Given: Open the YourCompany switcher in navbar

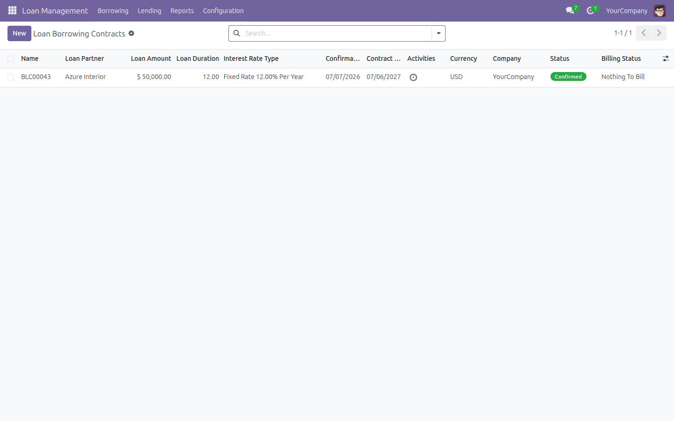Looking at the screenshot, I should pyautogui.click(x=627, y=10).
